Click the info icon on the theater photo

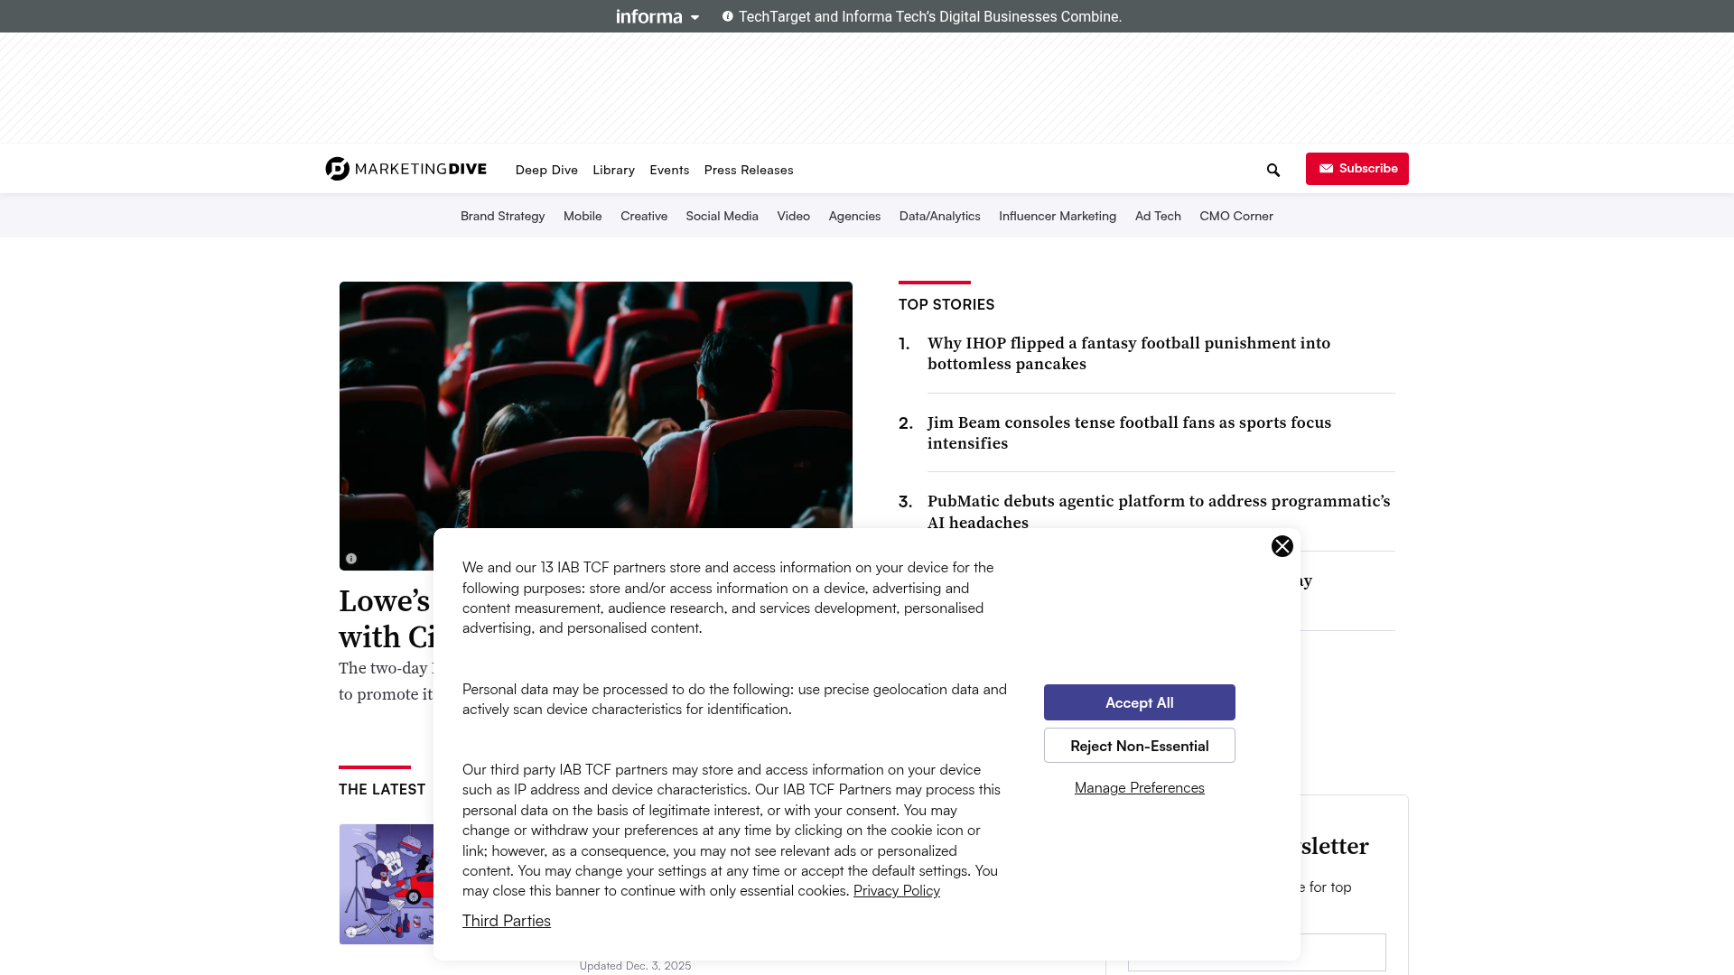click(351, 559)
